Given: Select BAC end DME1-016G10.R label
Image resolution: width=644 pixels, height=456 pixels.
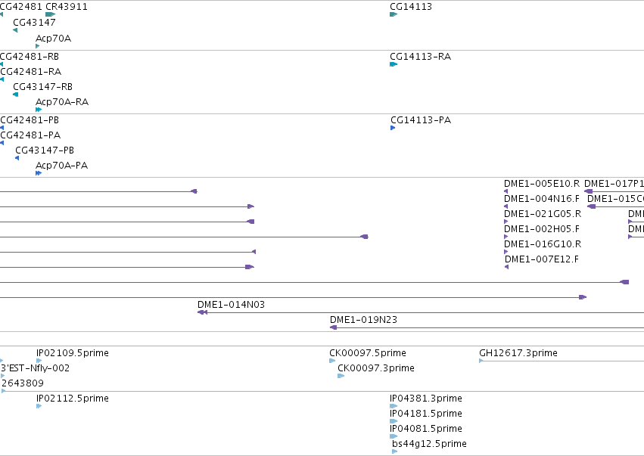Looking at the screenshot, I should click(x=543, y=244).
